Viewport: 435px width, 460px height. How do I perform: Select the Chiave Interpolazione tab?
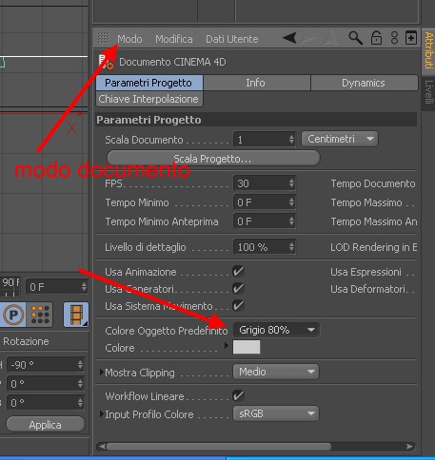[149, 99]
